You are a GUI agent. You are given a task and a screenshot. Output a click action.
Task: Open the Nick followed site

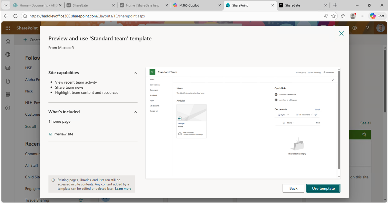coord(29,91)
